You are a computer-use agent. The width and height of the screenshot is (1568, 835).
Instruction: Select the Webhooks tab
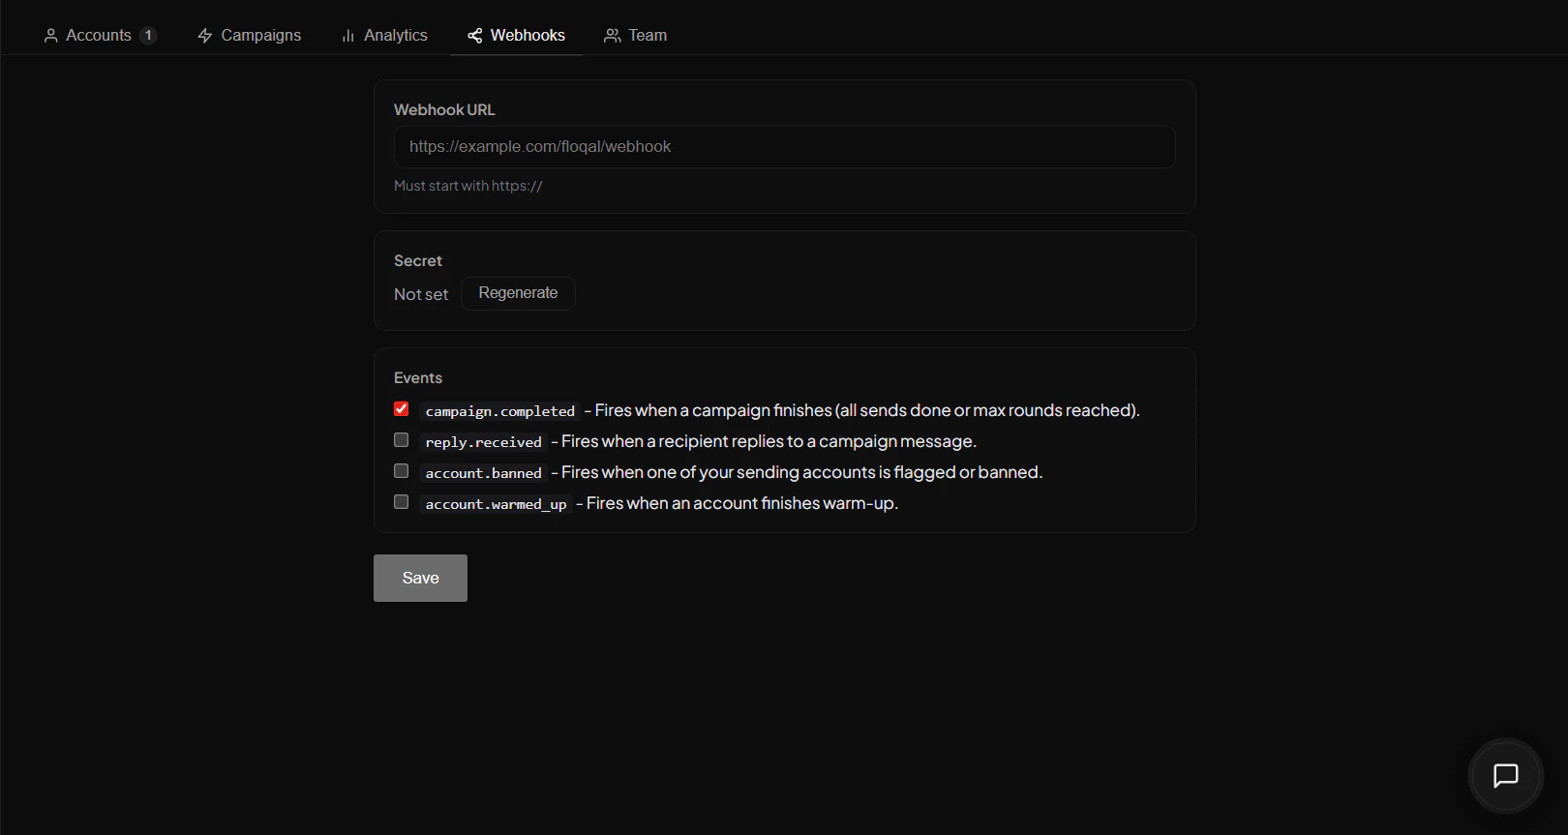coord(516,35)
